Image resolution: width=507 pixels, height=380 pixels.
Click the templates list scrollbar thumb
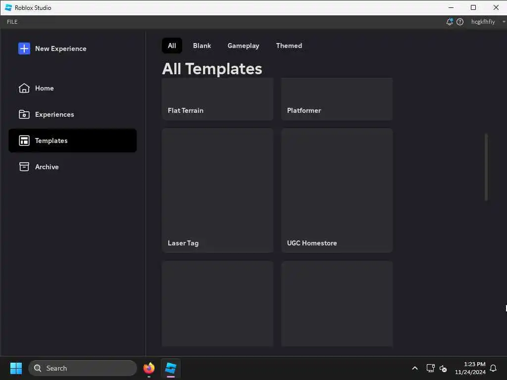click(486, 167)
